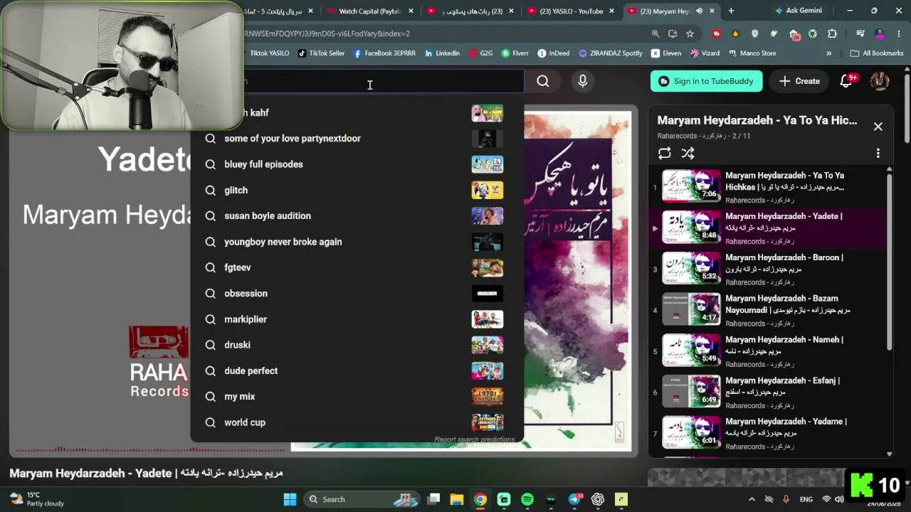Click Report search predictions link
911x512 pixels.
[x=475, y=439]
